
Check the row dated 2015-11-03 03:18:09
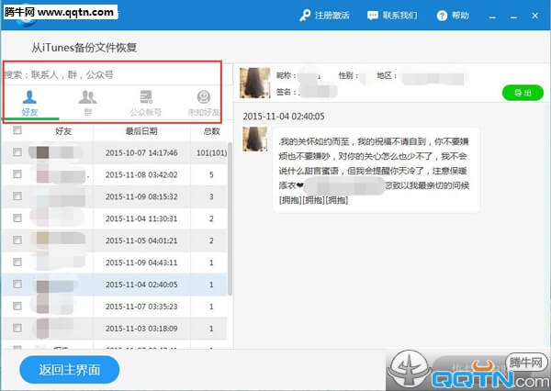17,328
